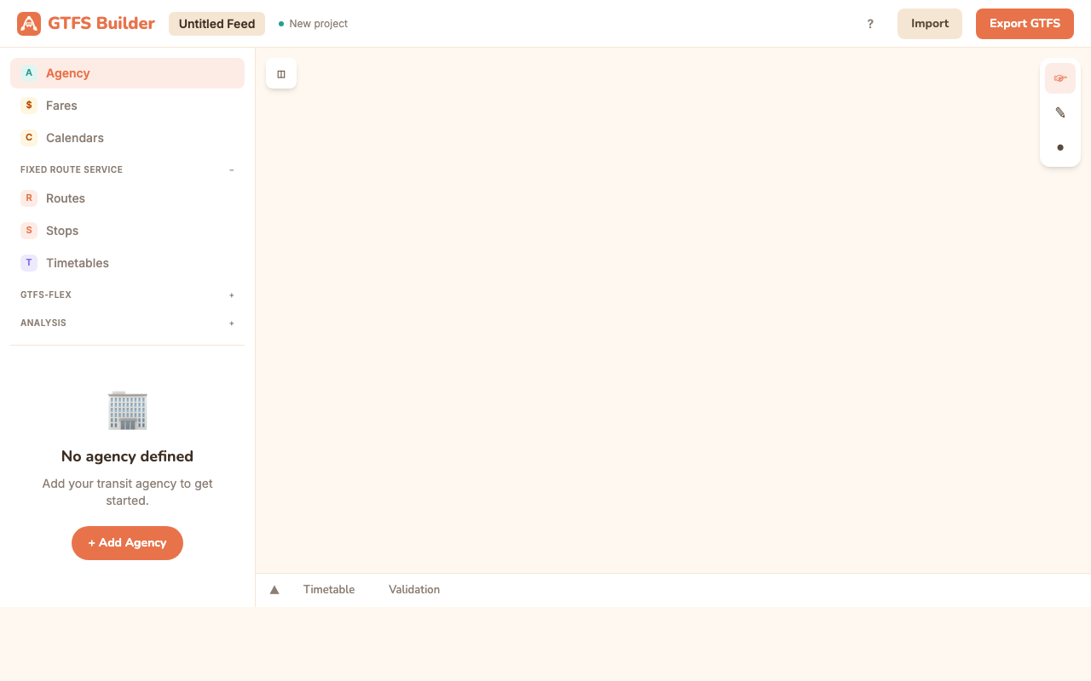Choose the dot stop-placement tool
1091x681 pixels.
point(1059,147)
